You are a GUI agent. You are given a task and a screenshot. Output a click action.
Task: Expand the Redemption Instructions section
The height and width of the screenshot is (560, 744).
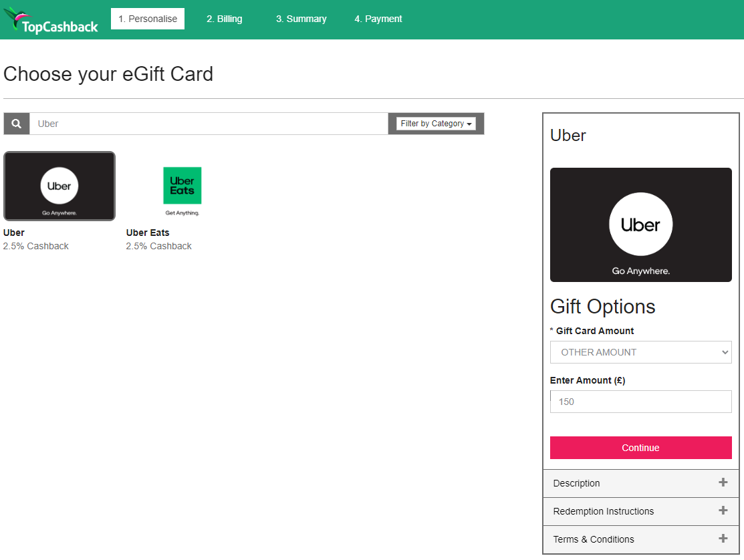(x=640, y=511)
